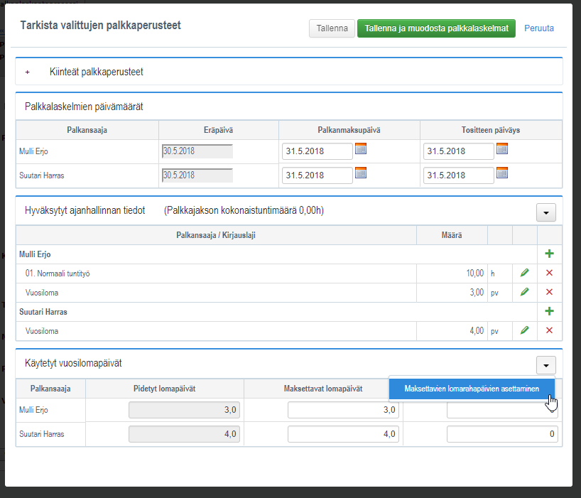The width and height of the screenshot is (581, 498).
Task: Click Mulli Erjo's Tositteen päiväys field
Action: click(458, 151)
